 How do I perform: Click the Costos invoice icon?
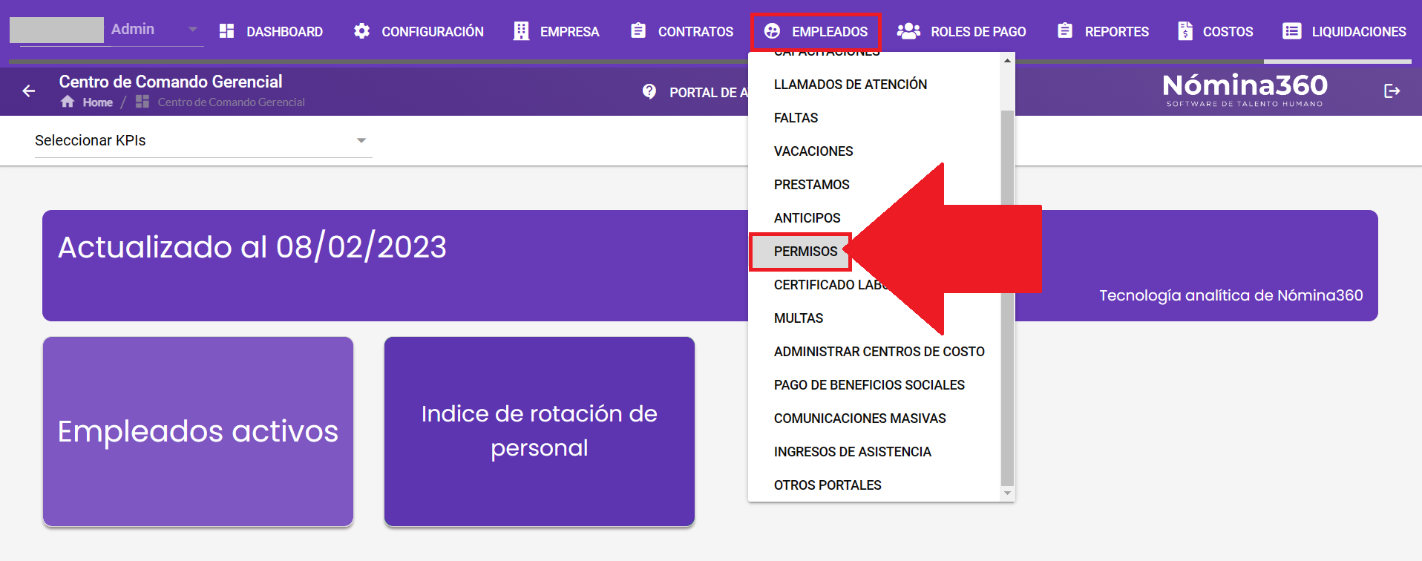[1185, 31]
